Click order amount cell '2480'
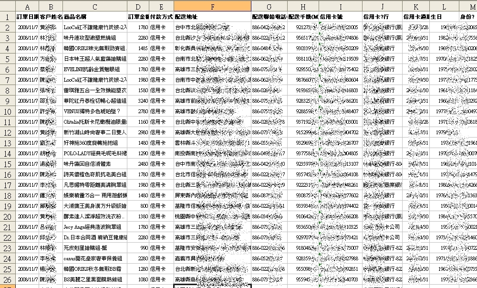477x288 pixels. coord(138,164)
